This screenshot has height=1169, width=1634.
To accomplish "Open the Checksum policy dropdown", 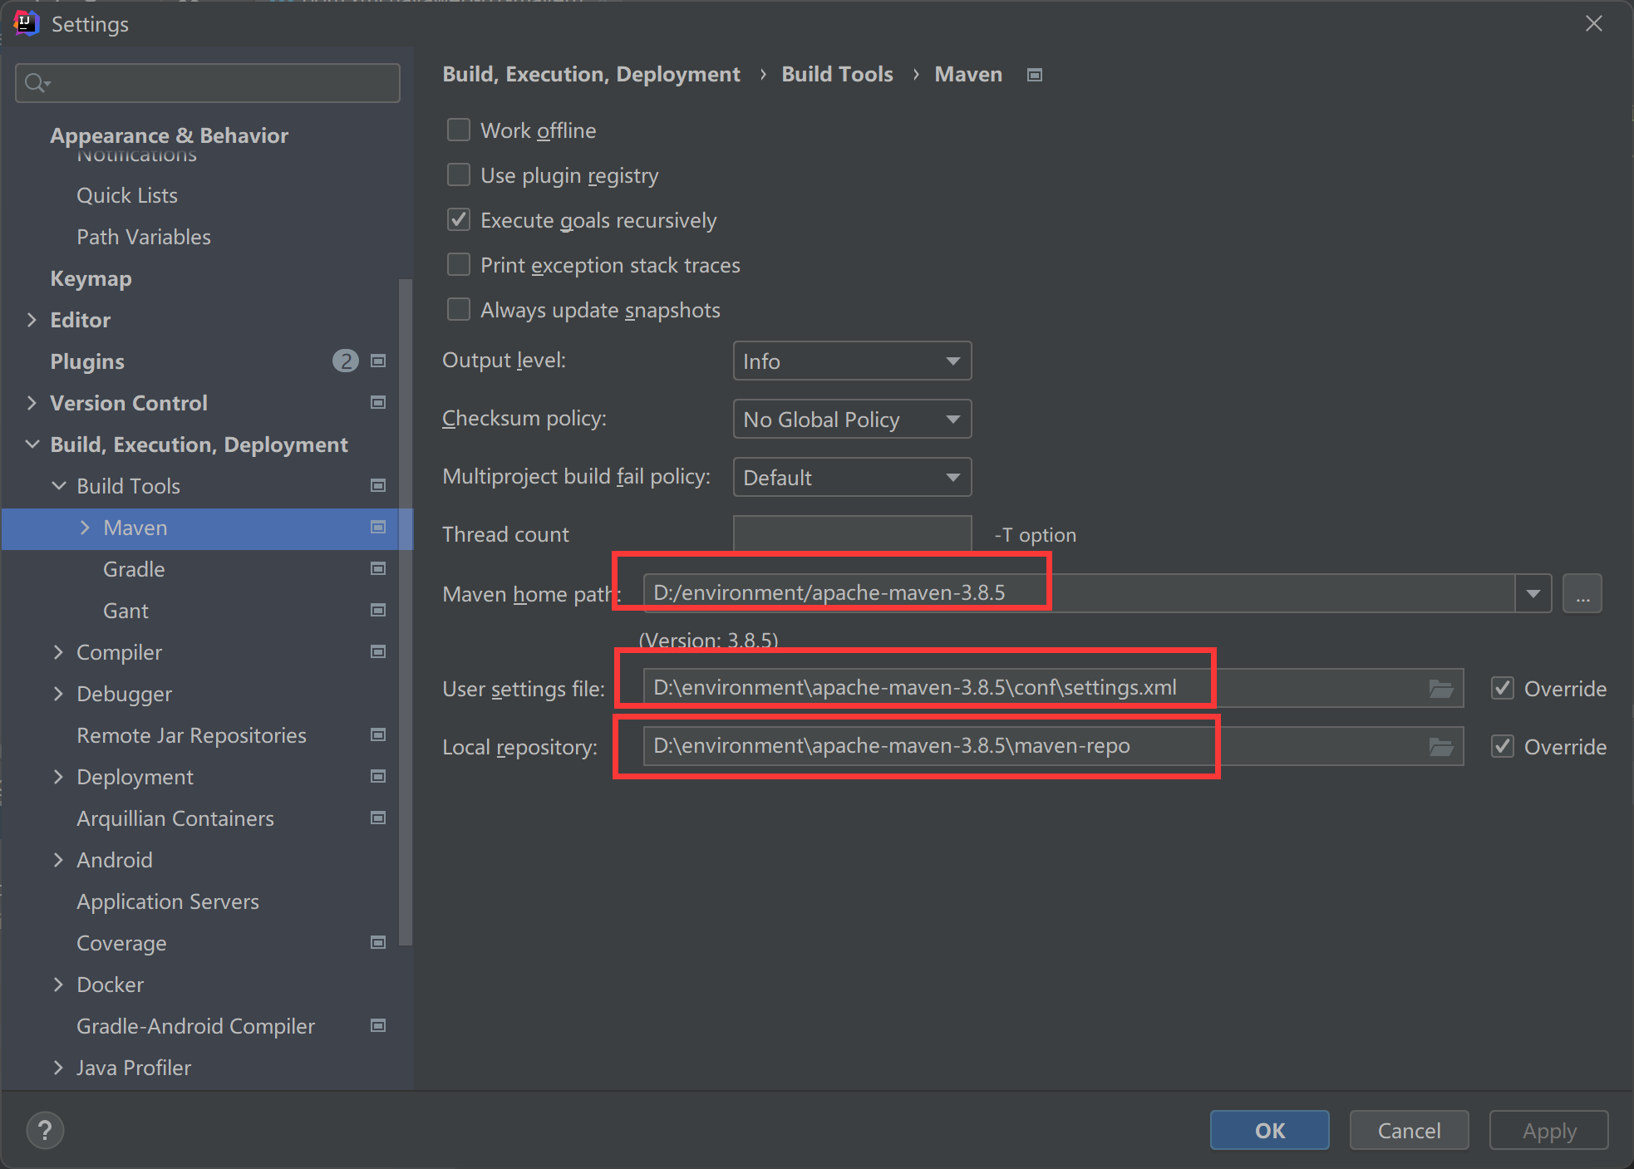I will tap(852, 420).
